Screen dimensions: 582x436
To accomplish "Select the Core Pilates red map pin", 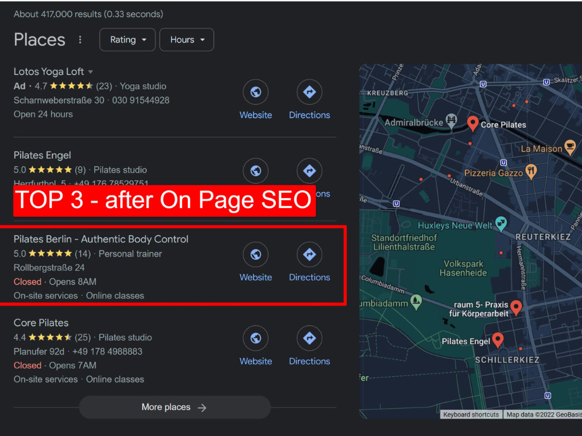I will 473,123.
